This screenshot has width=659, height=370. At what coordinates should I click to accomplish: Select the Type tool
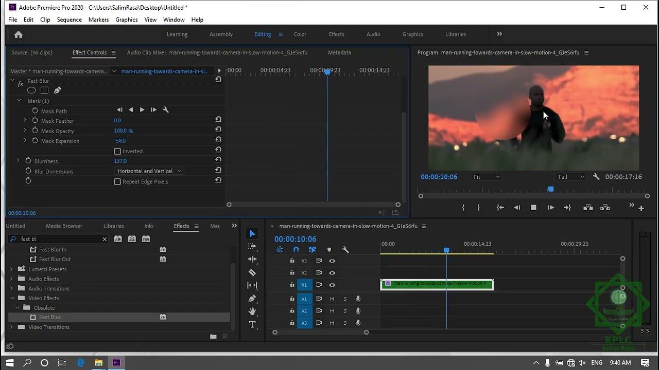[x=252, y=324]
